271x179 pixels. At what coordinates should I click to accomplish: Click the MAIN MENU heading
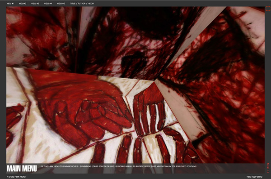click(22, 168)
